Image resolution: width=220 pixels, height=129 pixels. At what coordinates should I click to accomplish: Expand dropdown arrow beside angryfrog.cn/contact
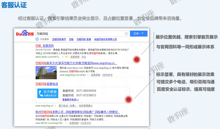click(x=88, y=75)
